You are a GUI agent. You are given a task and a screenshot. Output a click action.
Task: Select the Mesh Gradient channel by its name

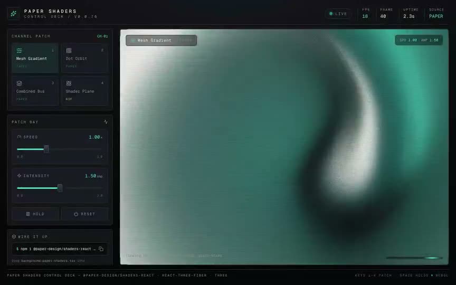(32, 59)
